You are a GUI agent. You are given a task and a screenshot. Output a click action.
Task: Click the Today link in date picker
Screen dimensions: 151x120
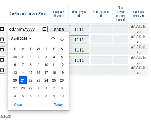coord(58,105)
